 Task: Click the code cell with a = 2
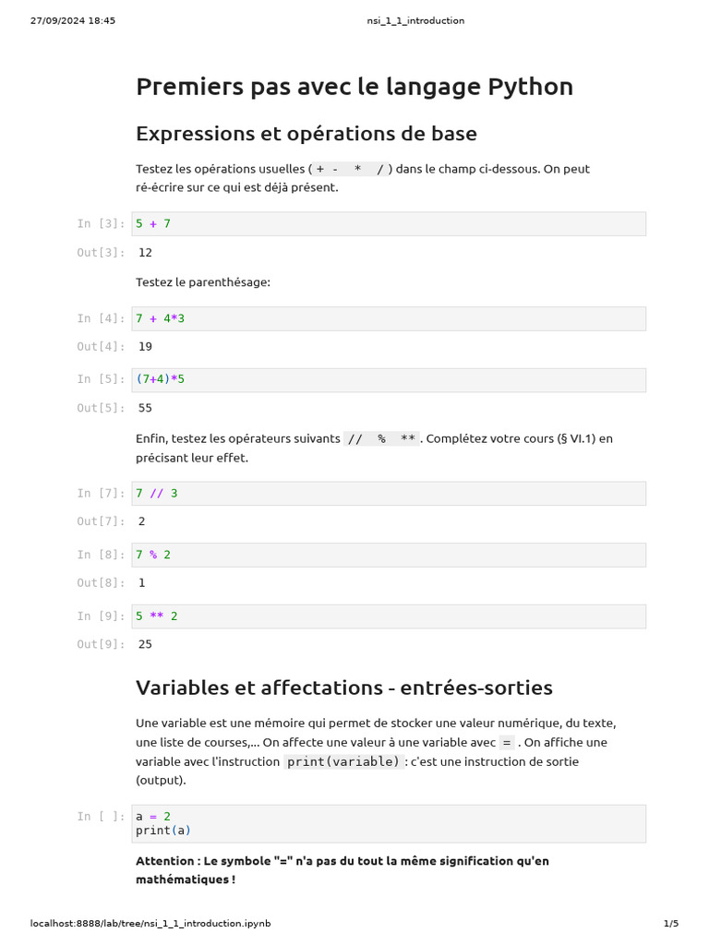[389, 823]
